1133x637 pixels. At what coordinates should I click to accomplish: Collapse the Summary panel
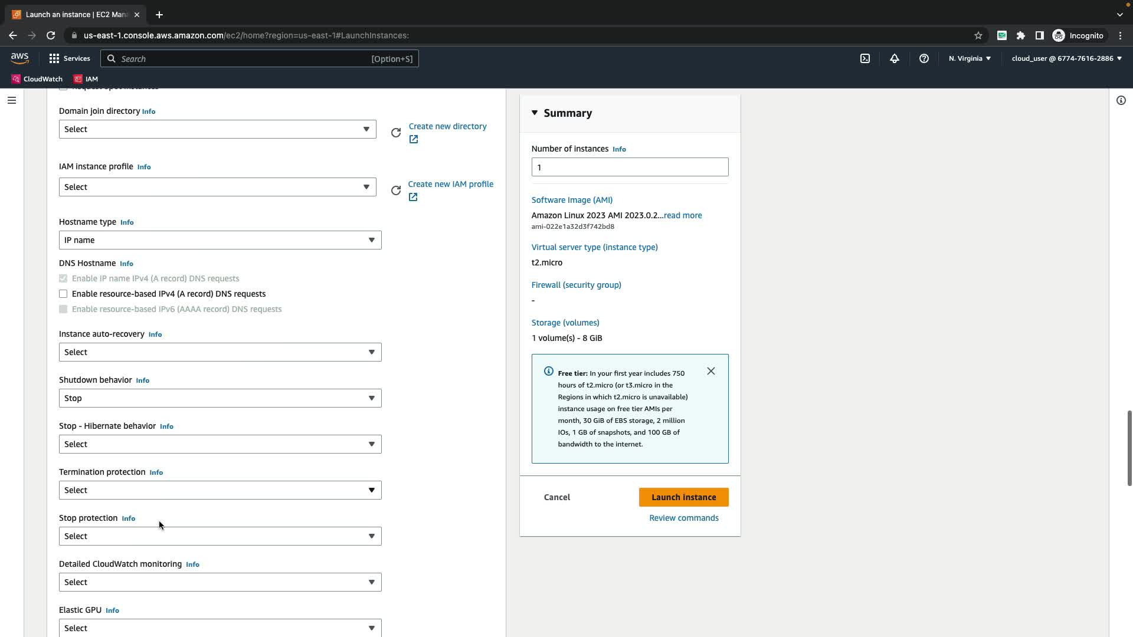535,113
